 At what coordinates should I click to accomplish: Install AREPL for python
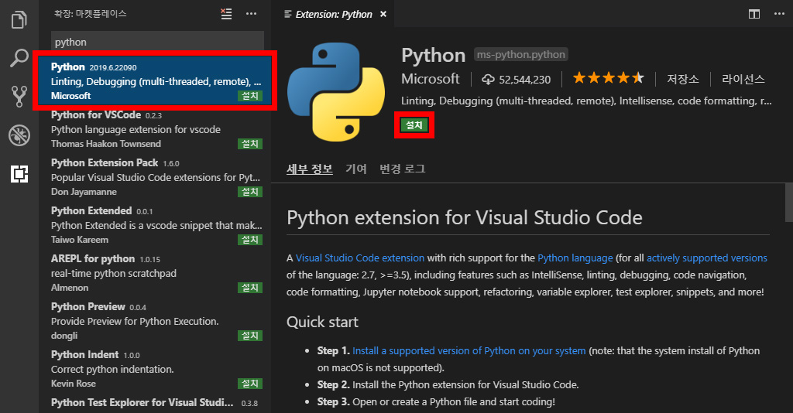tap(250, 288)
